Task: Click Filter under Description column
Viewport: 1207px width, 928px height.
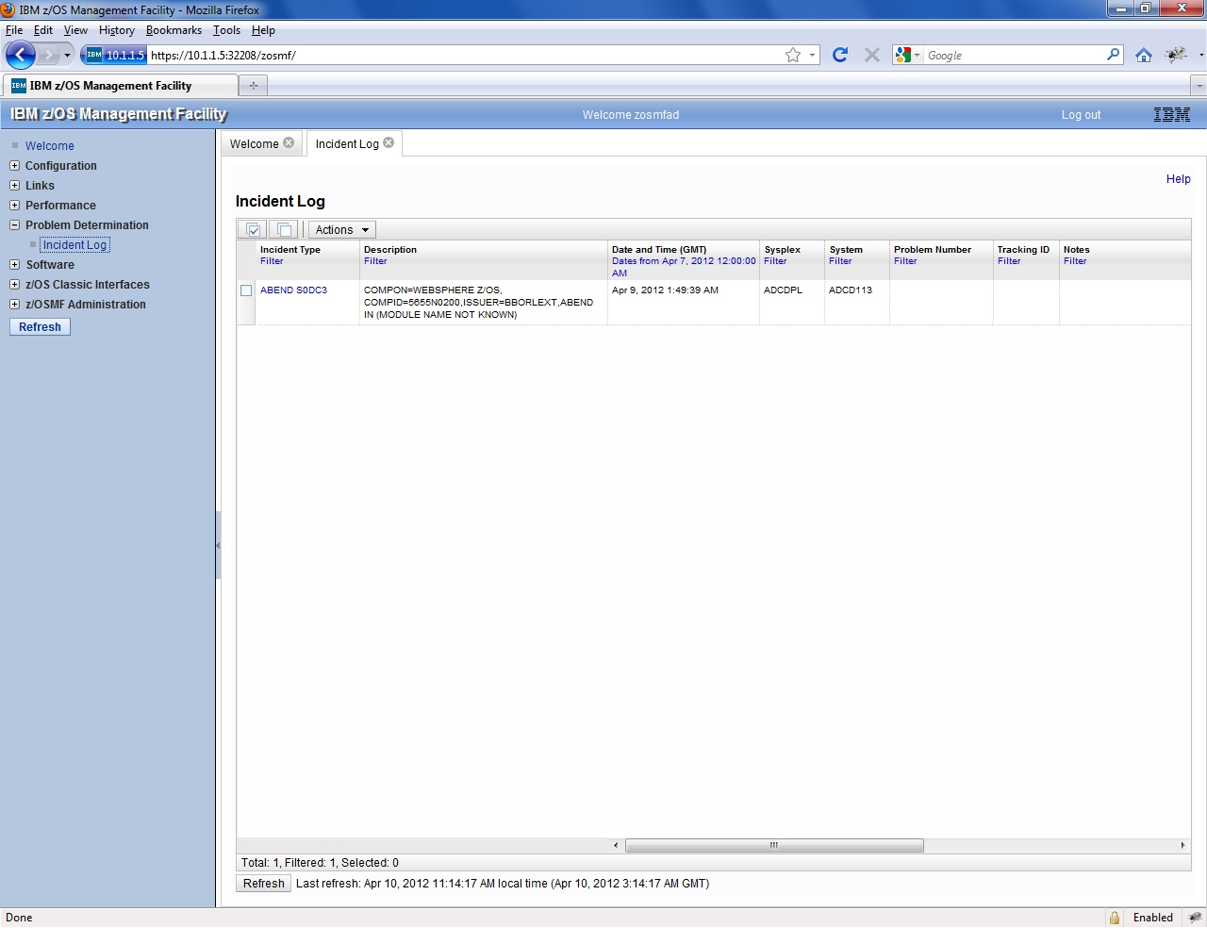Action: coord(375,261)
